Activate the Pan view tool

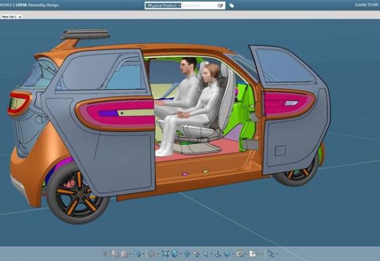(x=186, y=253)
